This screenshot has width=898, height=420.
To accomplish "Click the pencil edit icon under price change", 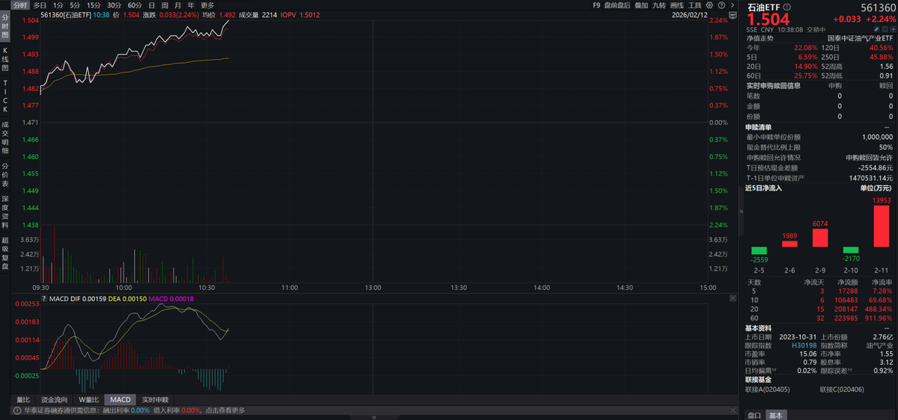I will [x=876, y=29].
